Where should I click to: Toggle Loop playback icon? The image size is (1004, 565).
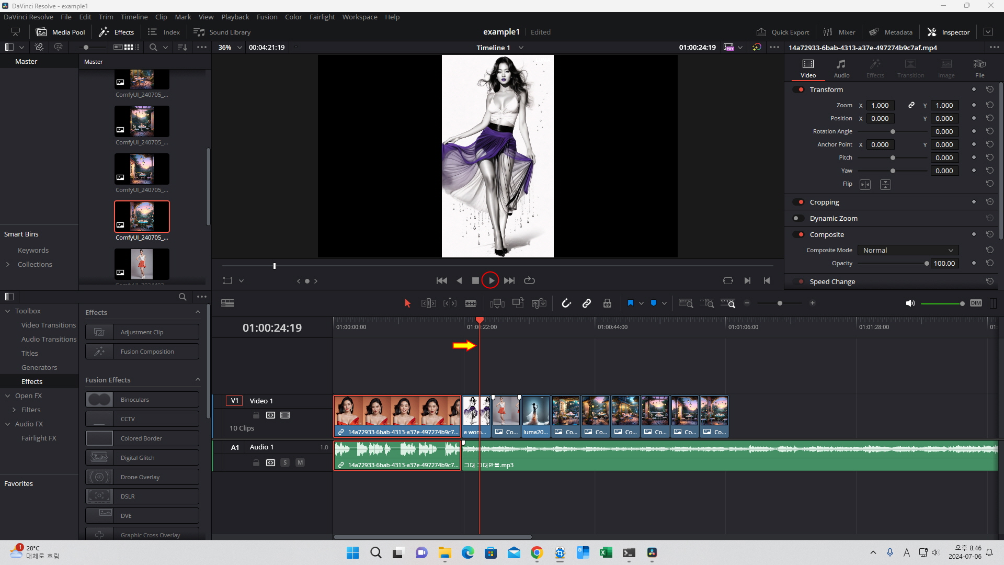pos(529,281)
